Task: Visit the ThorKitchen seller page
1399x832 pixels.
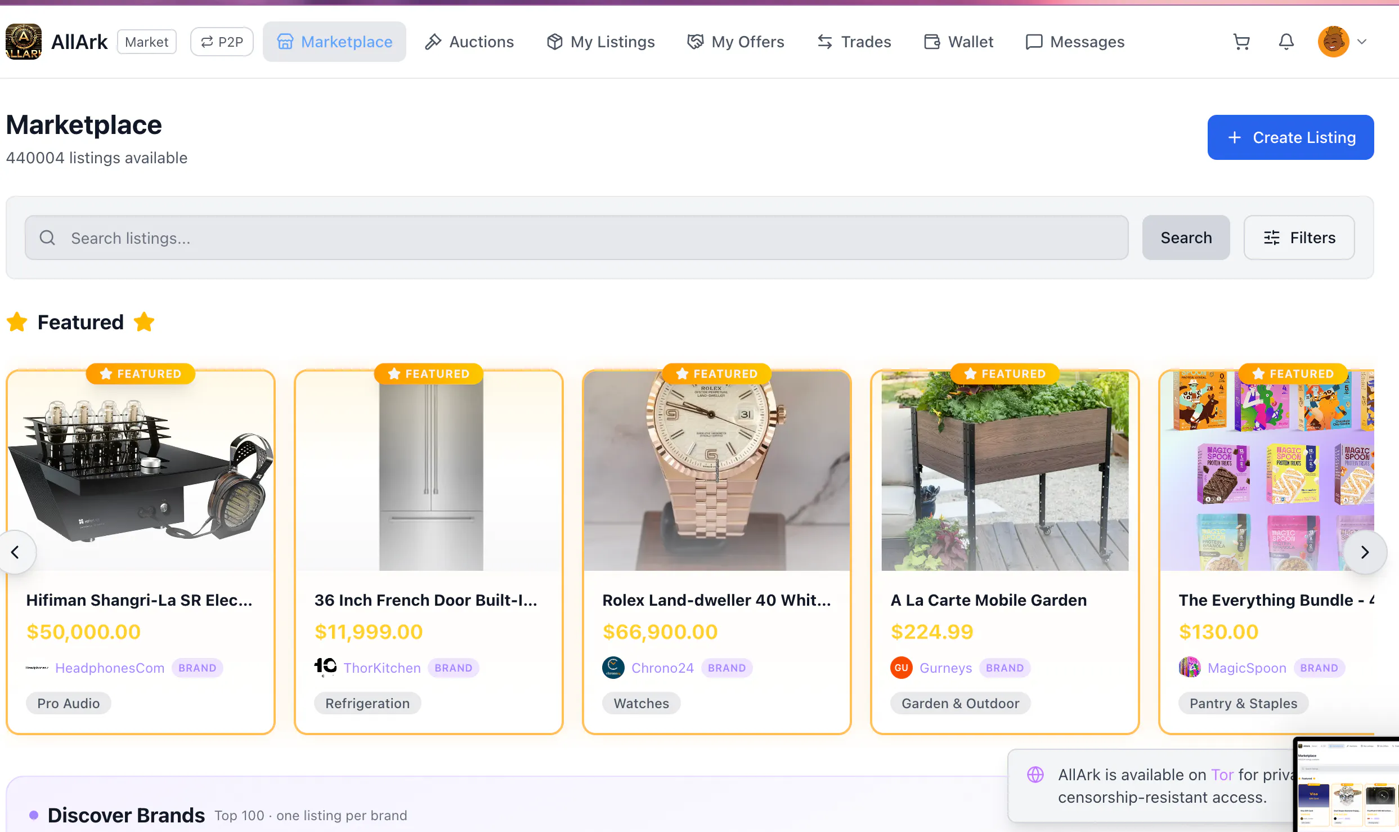Action: (x=382, y=668)
